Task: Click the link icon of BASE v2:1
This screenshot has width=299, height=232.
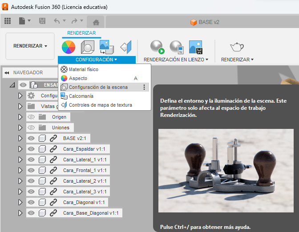Action: tap(53, 138)
